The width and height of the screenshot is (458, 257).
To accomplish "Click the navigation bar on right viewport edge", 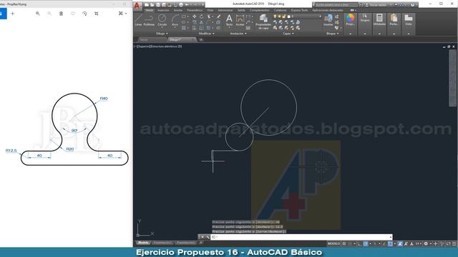I will tap(452, 78).
